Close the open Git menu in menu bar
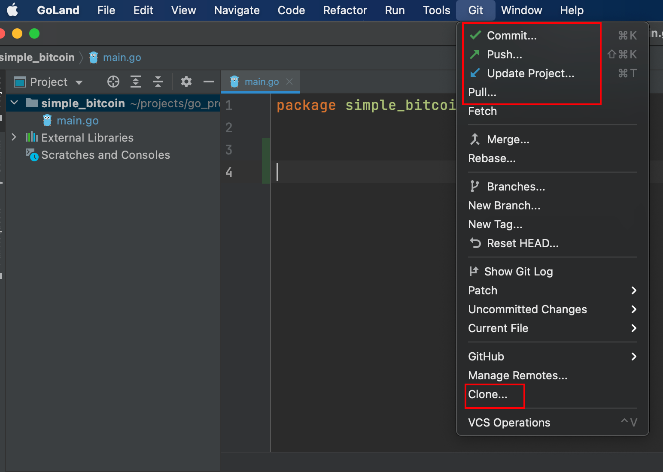This screenshot has height=472, width=663. pyautogui.click(x=475, y=10)
